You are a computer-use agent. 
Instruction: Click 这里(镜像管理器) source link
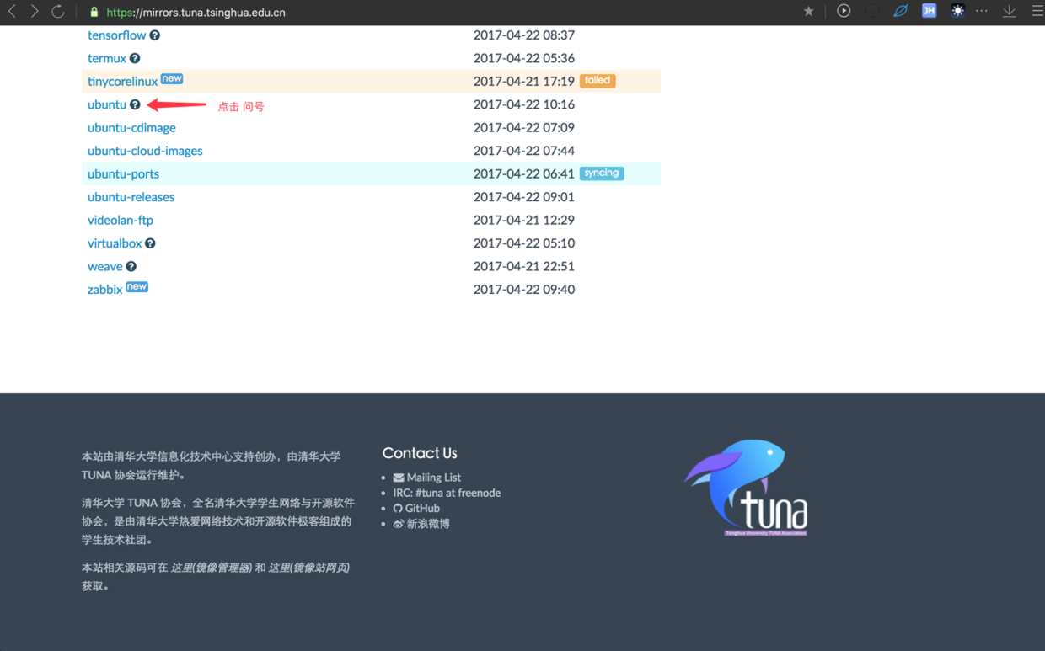[212, 568]
